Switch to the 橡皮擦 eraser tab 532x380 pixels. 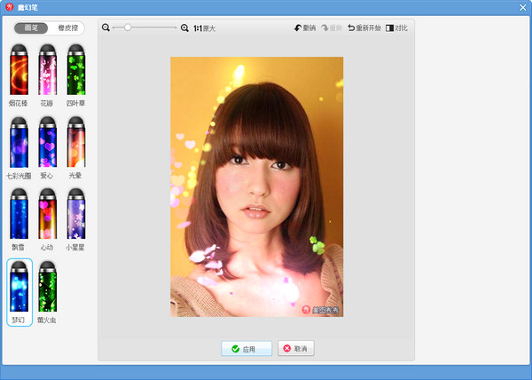click(x=66, y=28)
